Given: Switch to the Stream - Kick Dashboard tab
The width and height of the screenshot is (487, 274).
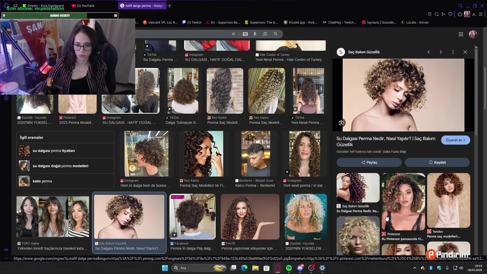Looking at the screenshot, I should point(43,6).
